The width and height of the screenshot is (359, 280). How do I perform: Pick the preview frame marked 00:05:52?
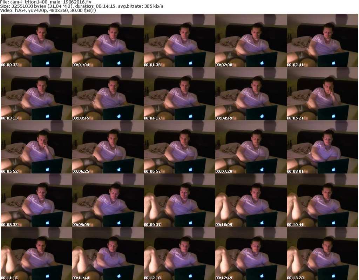pyautogui.click(x=36, y=147)
